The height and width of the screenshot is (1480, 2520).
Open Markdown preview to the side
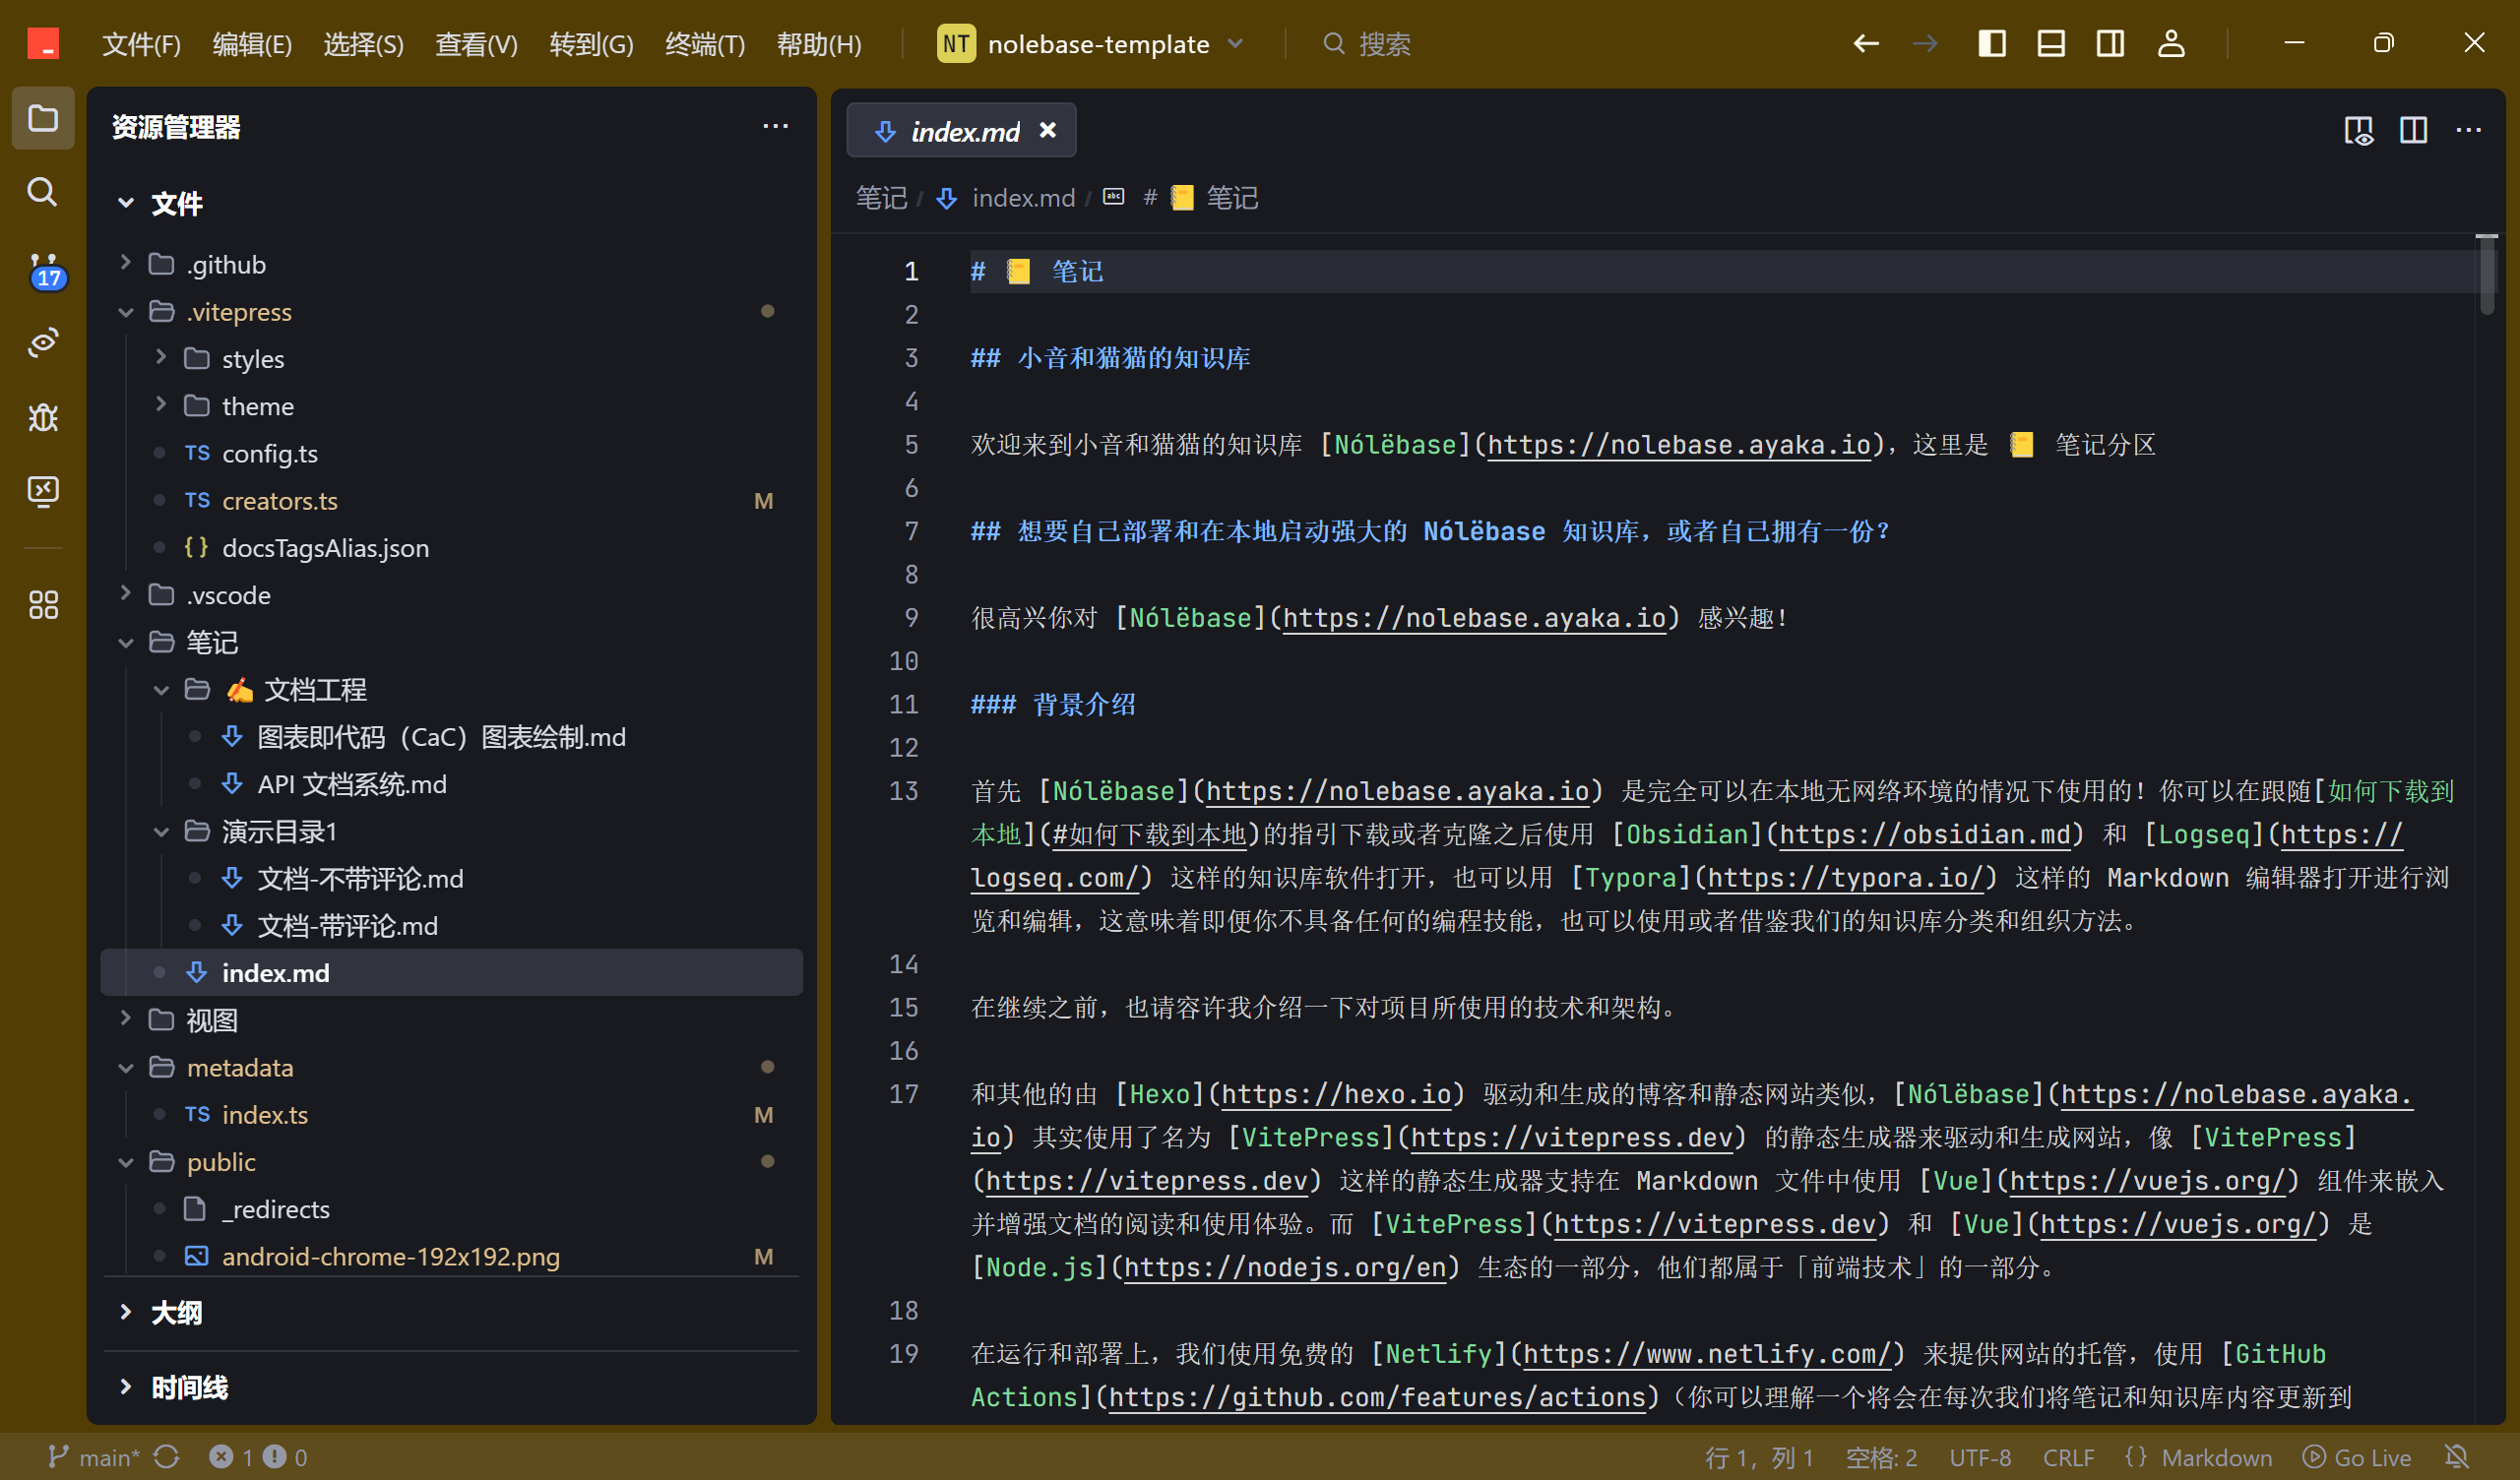2359,130
